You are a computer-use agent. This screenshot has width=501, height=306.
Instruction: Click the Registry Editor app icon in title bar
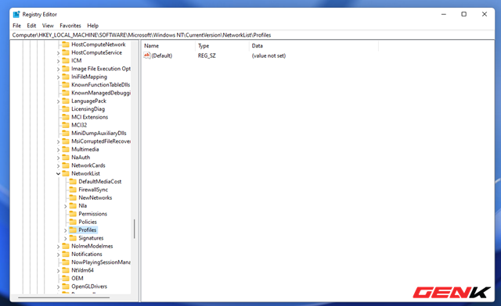pyautogui.click(x=16, y=14)
